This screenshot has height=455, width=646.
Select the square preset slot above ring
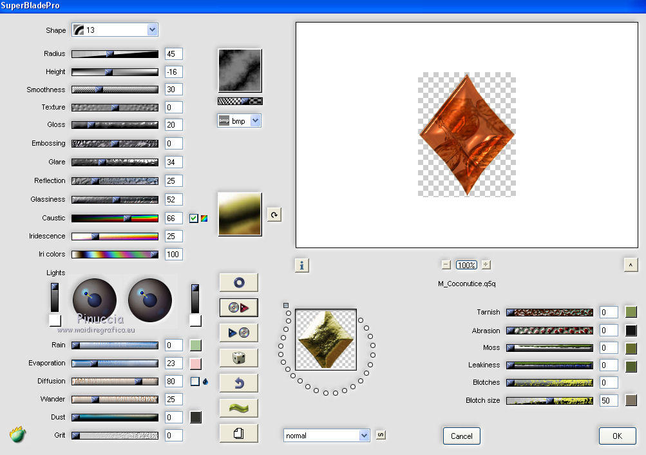click(x=286, y=305)
